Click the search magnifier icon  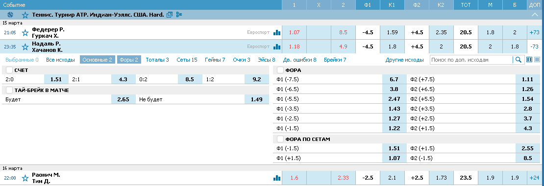pos(519,60)
